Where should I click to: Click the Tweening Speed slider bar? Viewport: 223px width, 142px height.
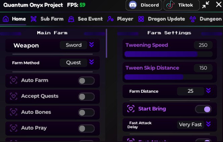pos(169,54)
